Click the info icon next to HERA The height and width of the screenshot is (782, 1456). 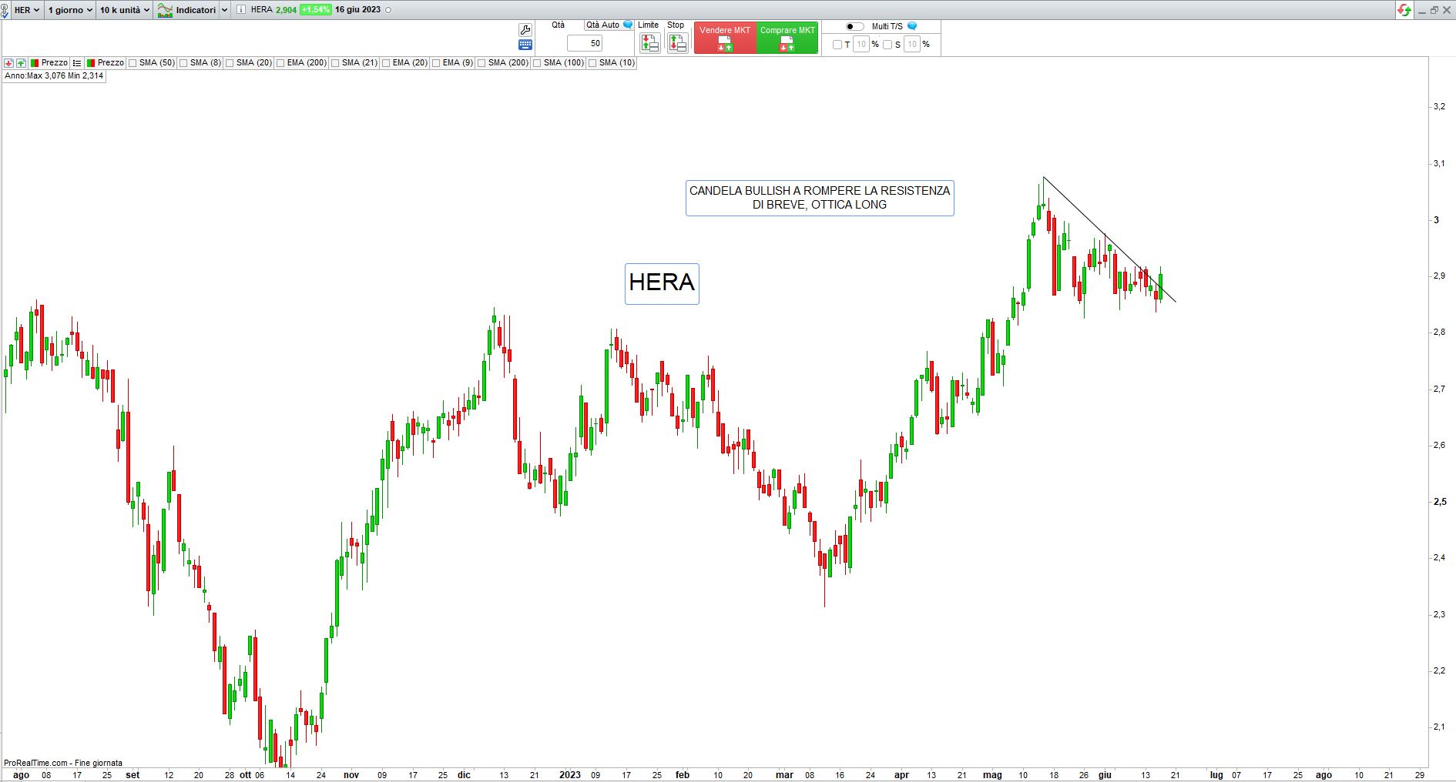[241, 10]
